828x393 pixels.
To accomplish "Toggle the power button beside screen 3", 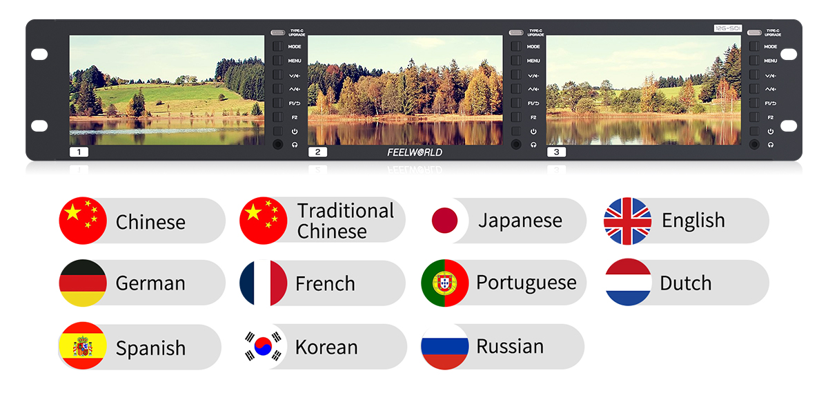I will [754, 131].
